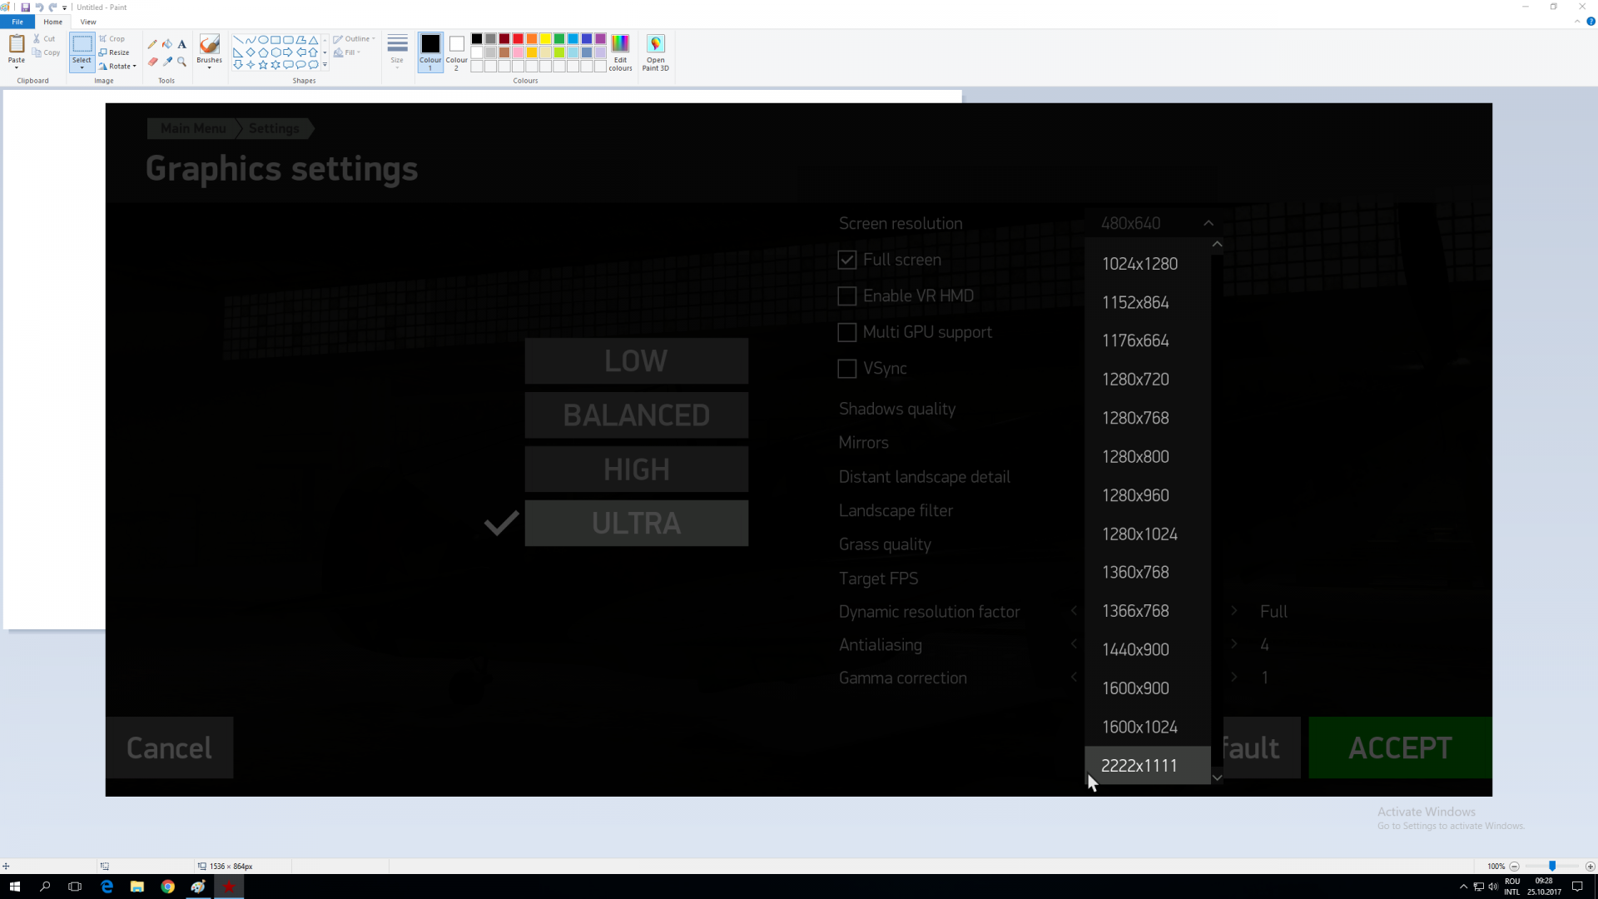Click the zoom in plus button
The width and height of the screenshot is (1598, 899).
1590,867
